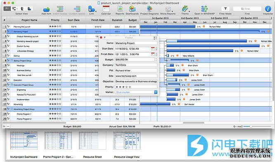Open Dashboards from the toolbar
Screen dimensions: 275x162
tap(133, 9)
